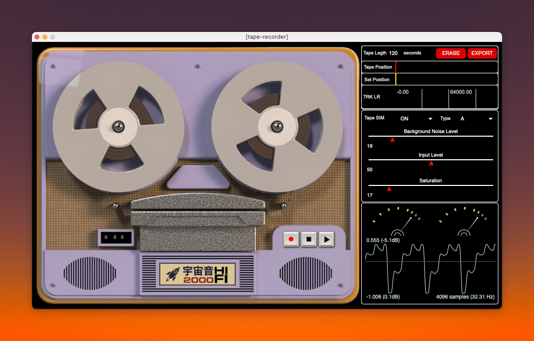This screenshot has width=534, height=341.
Task: Open the Type A dropdown
Action: coord(475,119)
